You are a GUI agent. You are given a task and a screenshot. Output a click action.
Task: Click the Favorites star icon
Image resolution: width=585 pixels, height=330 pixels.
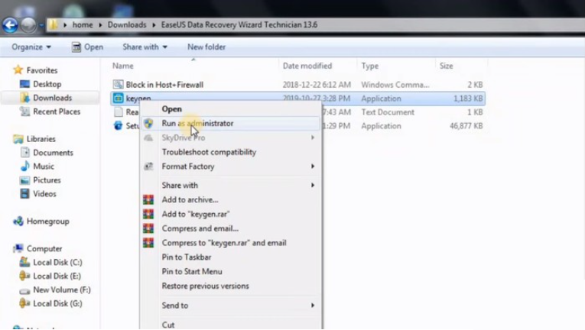click(18, 70)
